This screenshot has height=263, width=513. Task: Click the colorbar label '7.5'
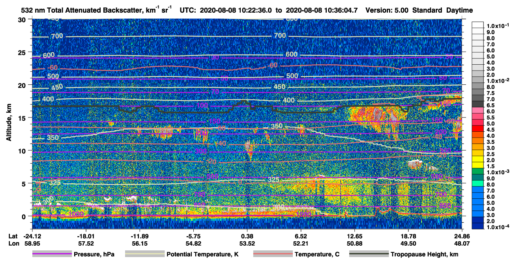coord(491,93)
